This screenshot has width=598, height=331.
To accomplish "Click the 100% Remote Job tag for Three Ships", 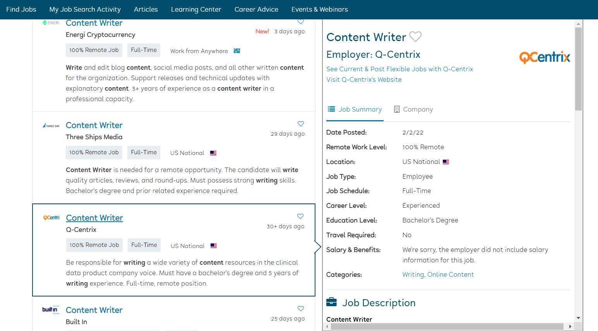I will [x=94, y=152].
